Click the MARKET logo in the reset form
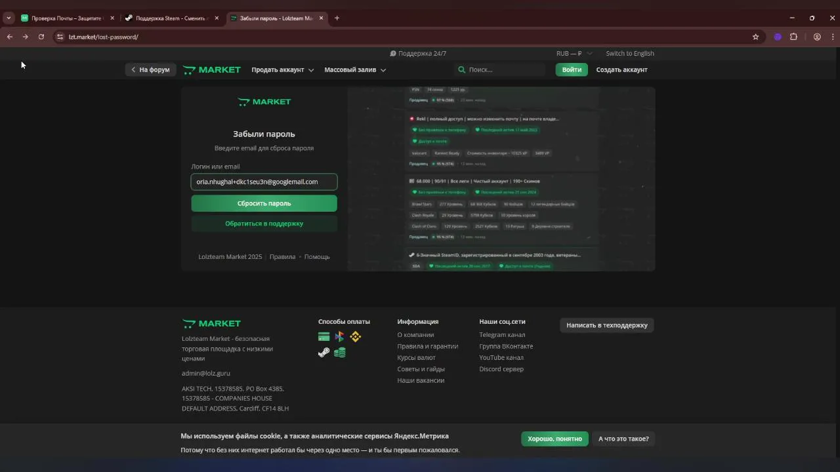 264,102
